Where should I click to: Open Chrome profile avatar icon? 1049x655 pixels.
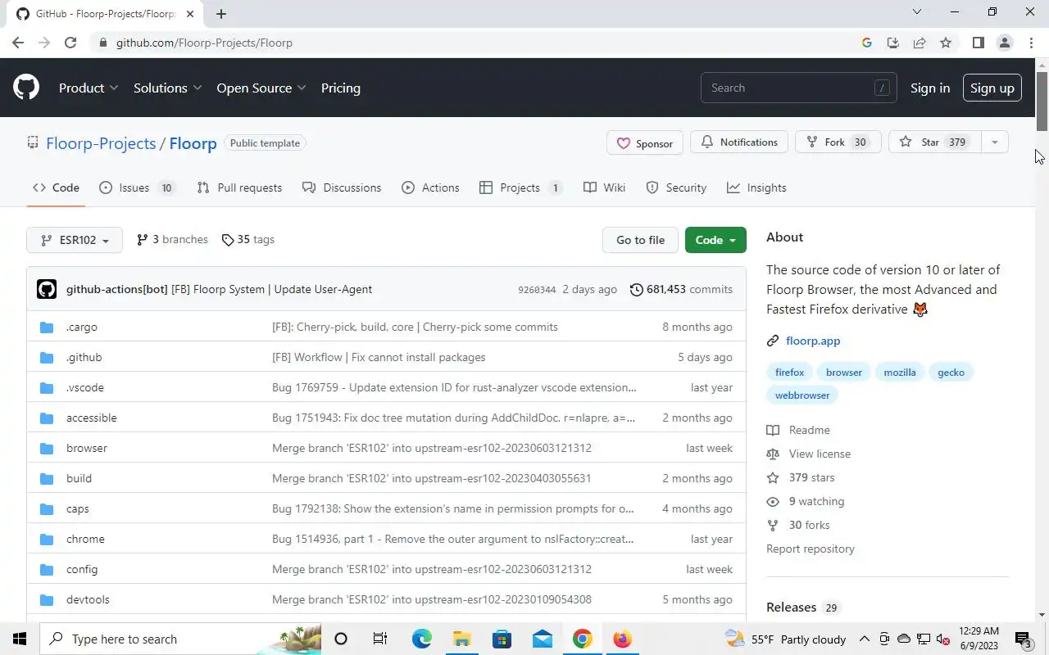tap(1005, 43)
